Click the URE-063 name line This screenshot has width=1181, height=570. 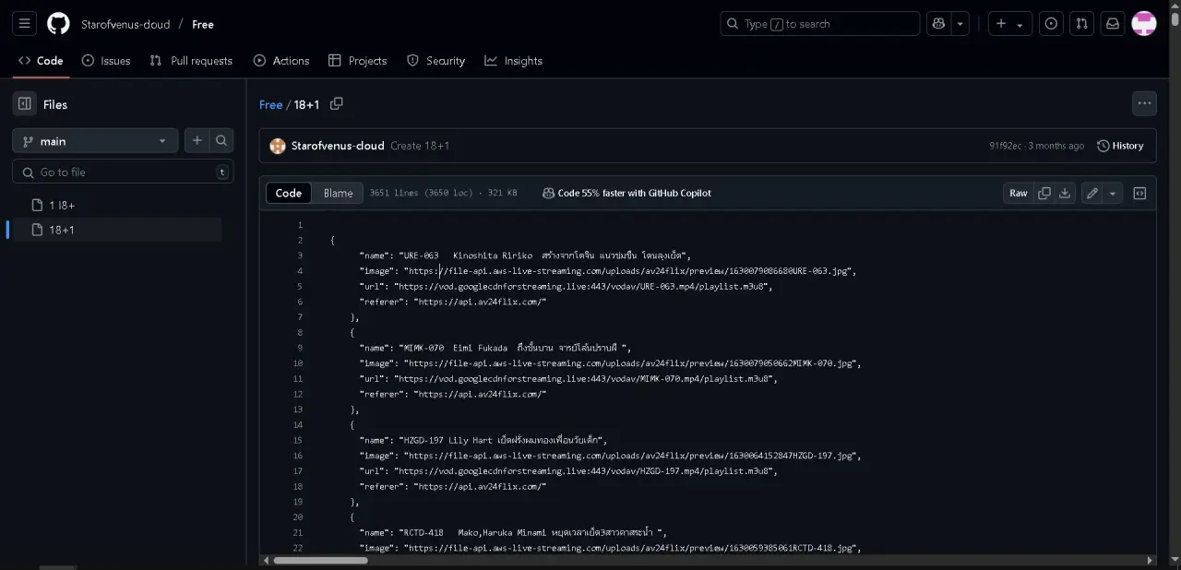pos(525,255)
